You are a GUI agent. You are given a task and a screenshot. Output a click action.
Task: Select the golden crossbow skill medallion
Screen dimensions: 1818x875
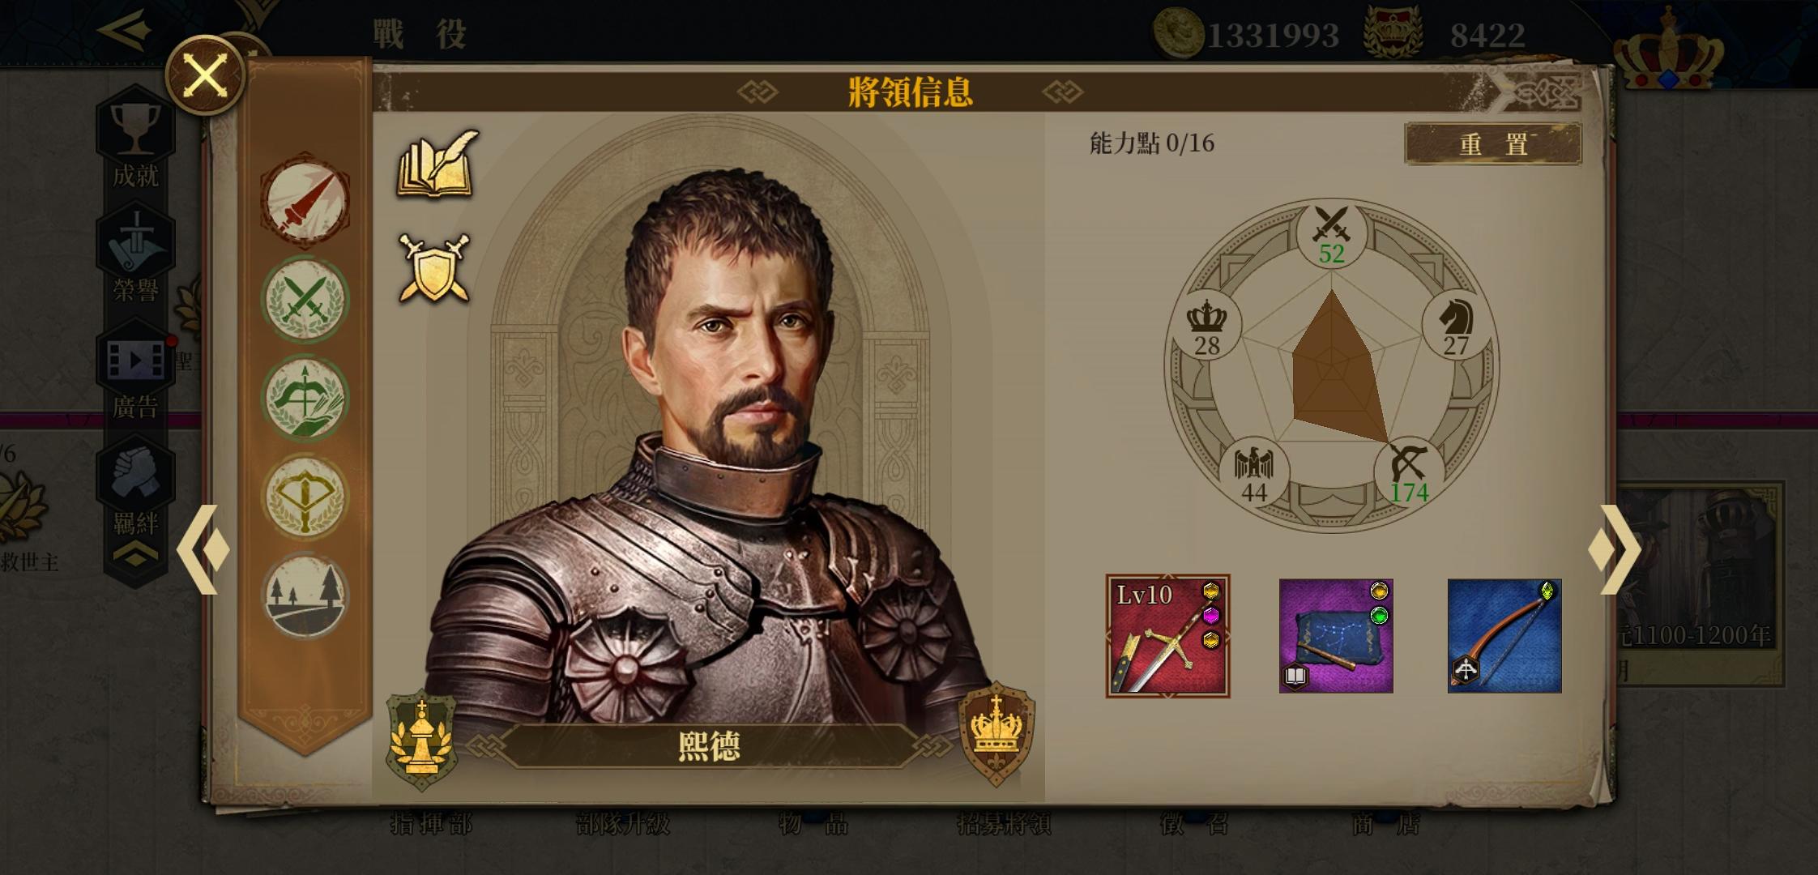305,497
